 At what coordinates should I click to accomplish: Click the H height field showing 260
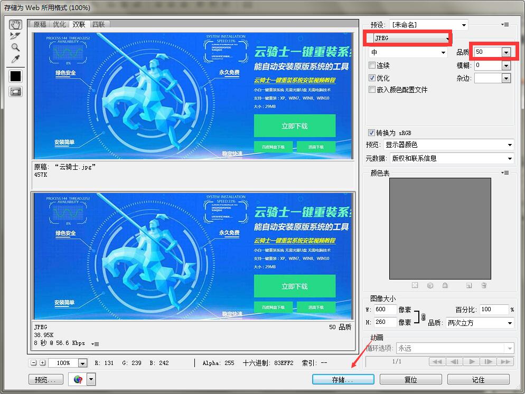pyautogui.click(x=385, y=322)
